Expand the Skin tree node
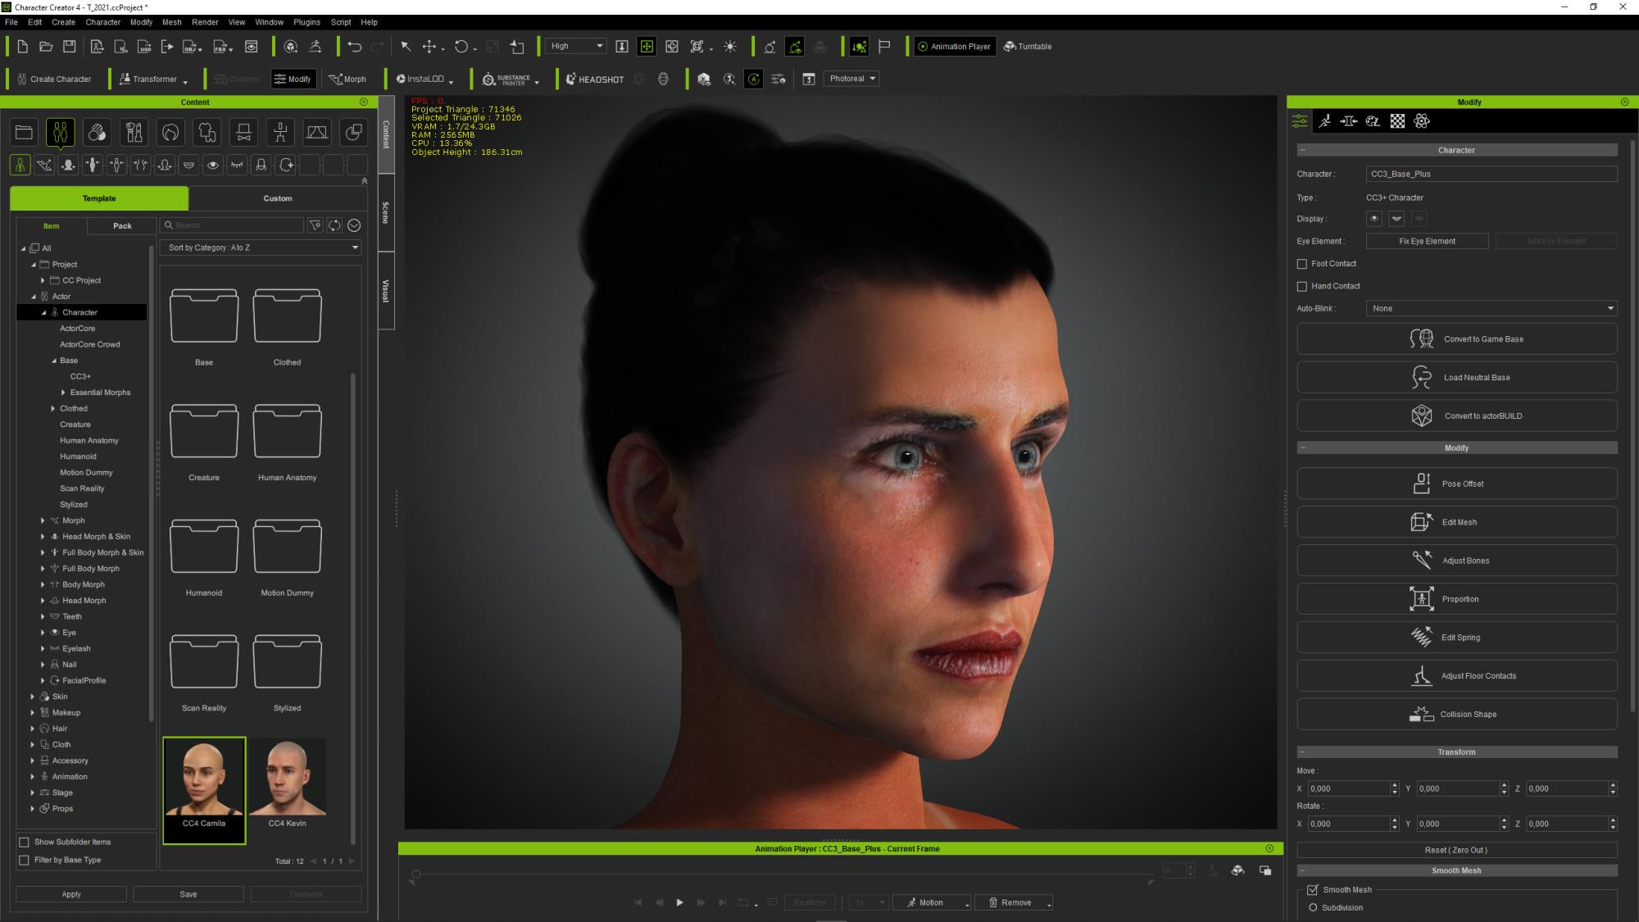This screenshot has width=1639, height=922. [33, 697]
